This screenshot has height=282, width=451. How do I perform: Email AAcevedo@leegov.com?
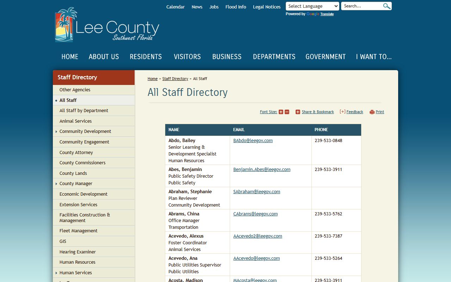click(x=257, y=258)
